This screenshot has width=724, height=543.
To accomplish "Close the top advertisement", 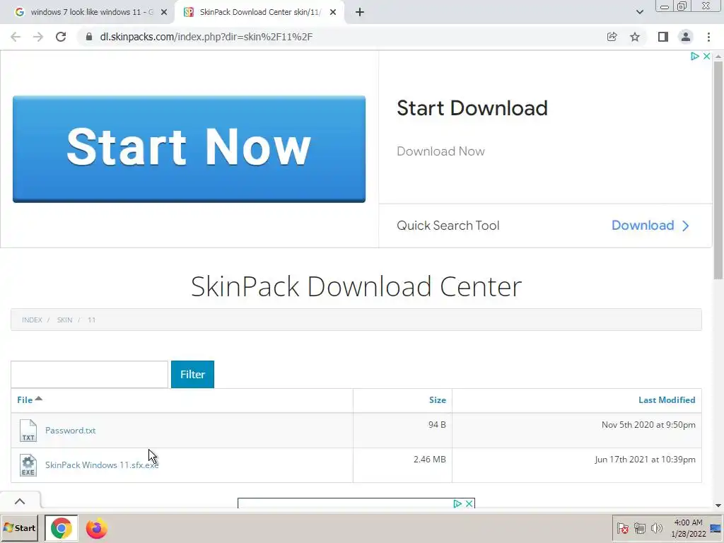I will [x=706, y=57].
